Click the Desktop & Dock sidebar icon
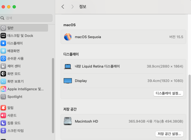This screenshot has height=140, width=191. pos(3,36)
